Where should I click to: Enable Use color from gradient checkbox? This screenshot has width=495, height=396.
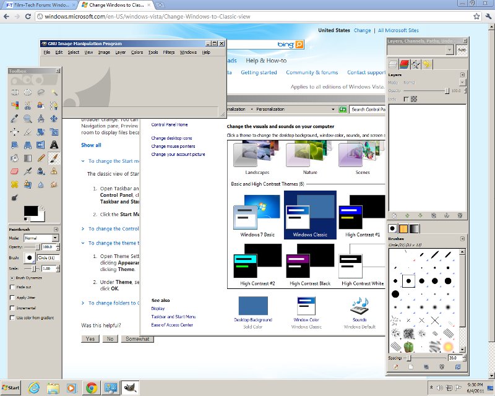pos(12,317)
